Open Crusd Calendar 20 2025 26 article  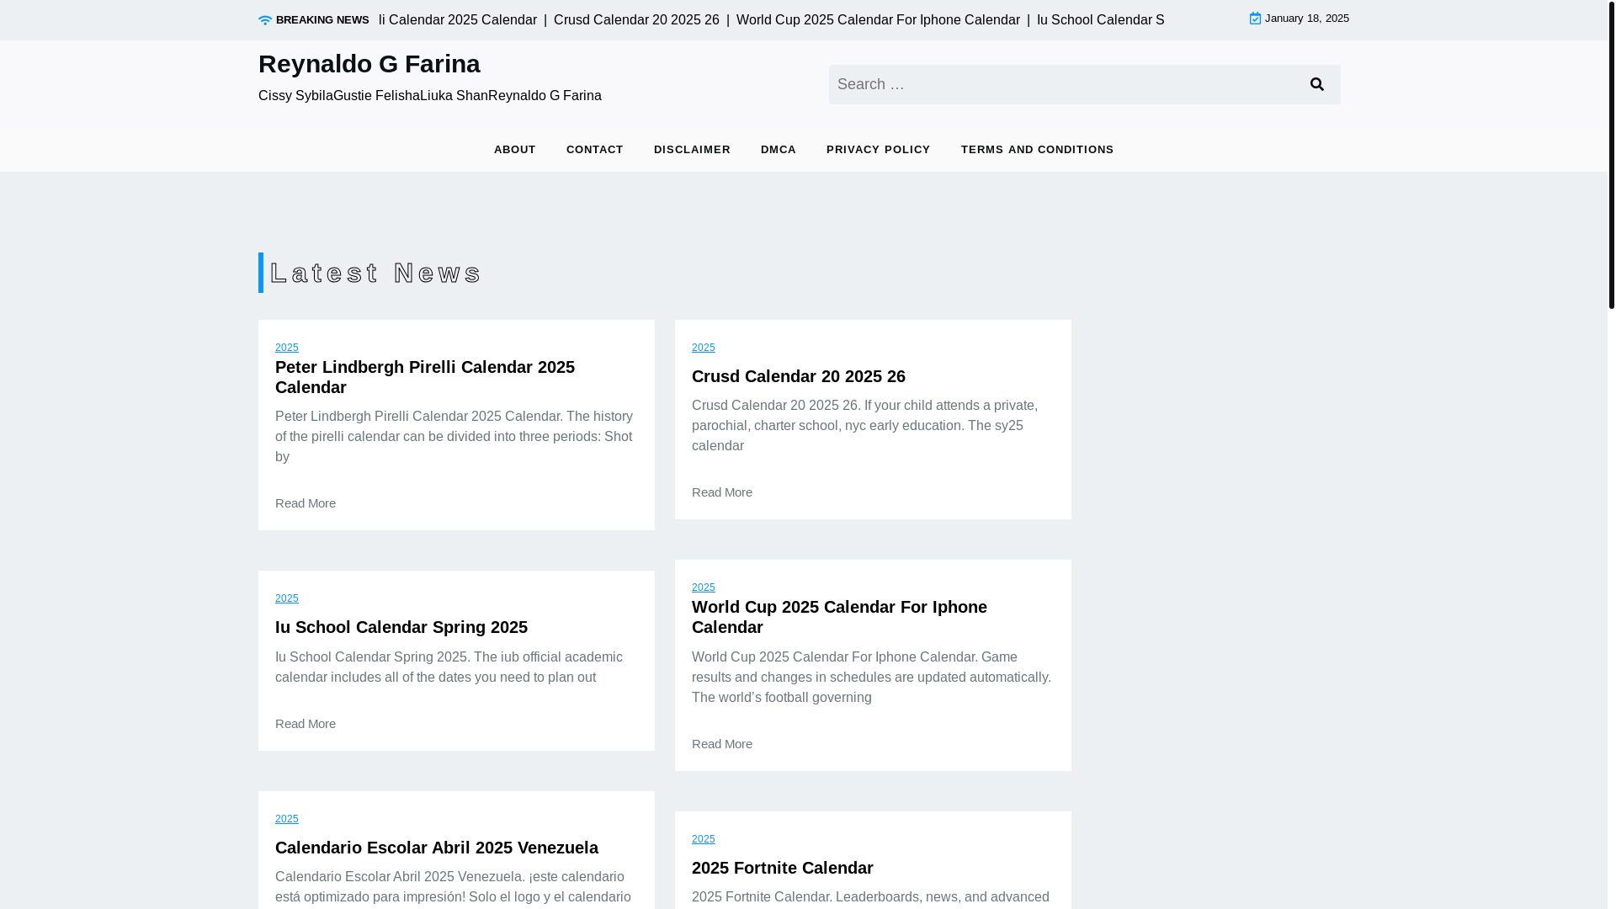[x=798, y=376]
